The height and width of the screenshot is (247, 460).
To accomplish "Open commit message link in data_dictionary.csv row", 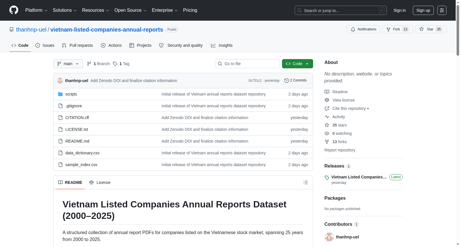I will [214, 153].
